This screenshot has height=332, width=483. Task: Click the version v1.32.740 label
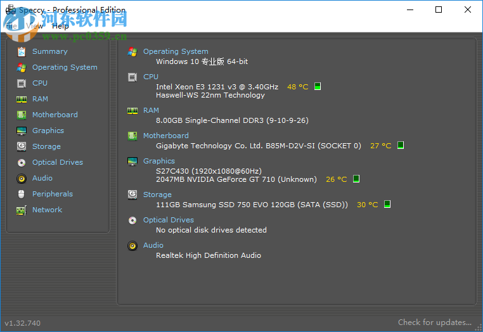pyautogui.click(x=22, y=323)
